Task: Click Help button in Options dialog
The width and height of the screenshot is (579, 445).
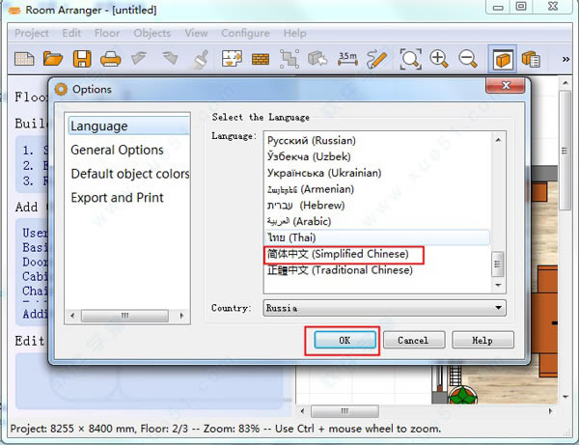Action: 482,340
